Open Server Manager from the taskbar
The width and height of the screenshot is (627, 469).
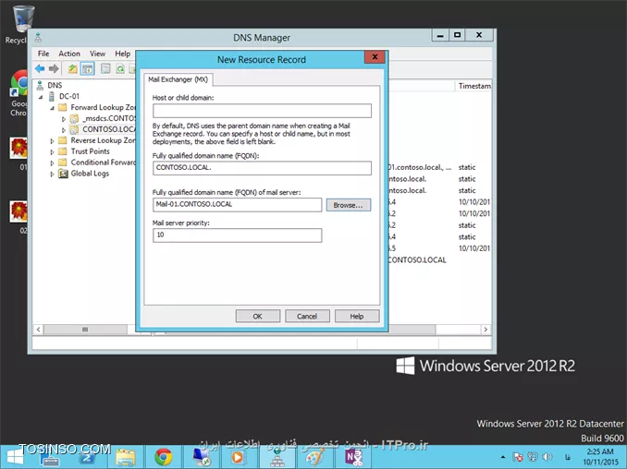pos(50,457)
